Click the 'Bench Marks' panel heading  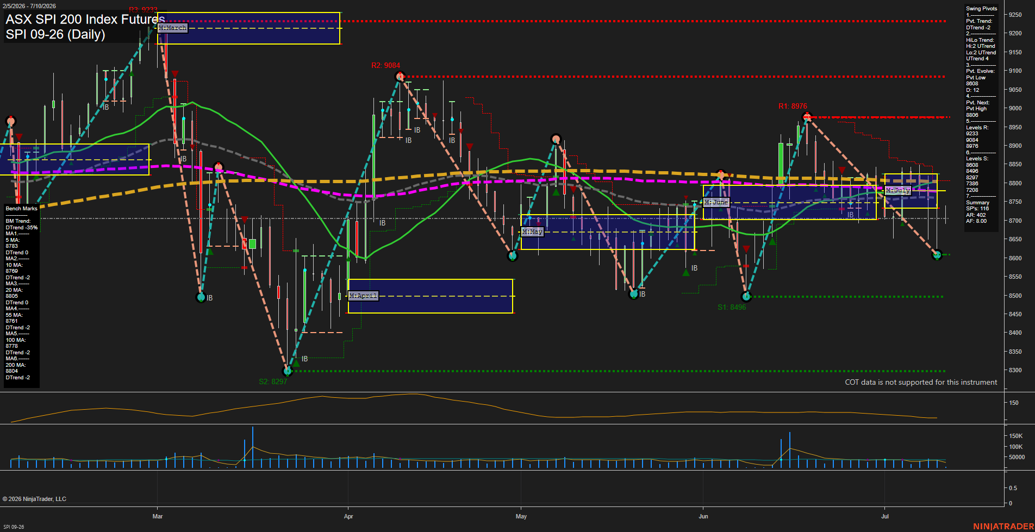(x=22, y=209)
